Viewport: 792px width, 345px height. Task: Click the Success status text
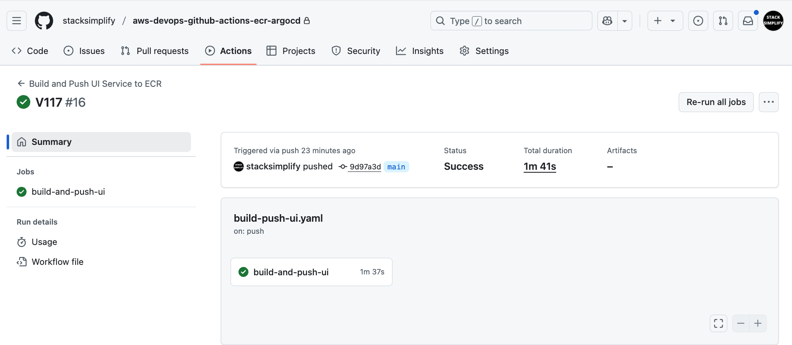(464, 166)
